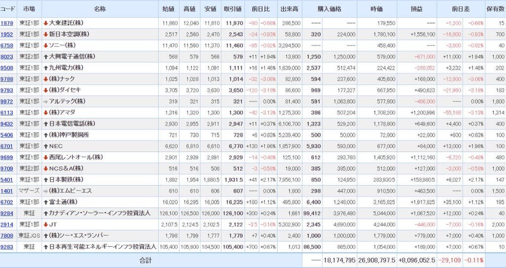
Task: Click red down arrow beside 大東建託(株)
Action: (45, 23)
